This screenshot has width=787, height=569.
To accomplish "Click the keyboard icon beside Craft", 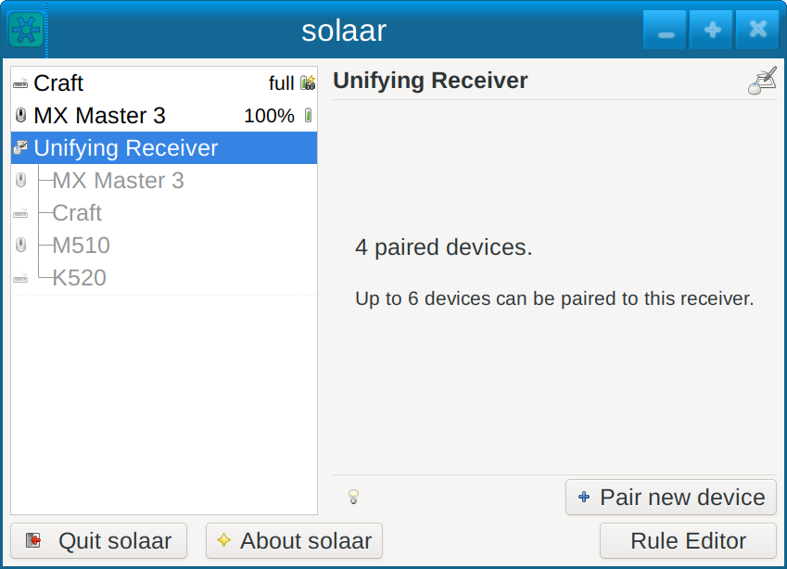I will tap(20, 82).
